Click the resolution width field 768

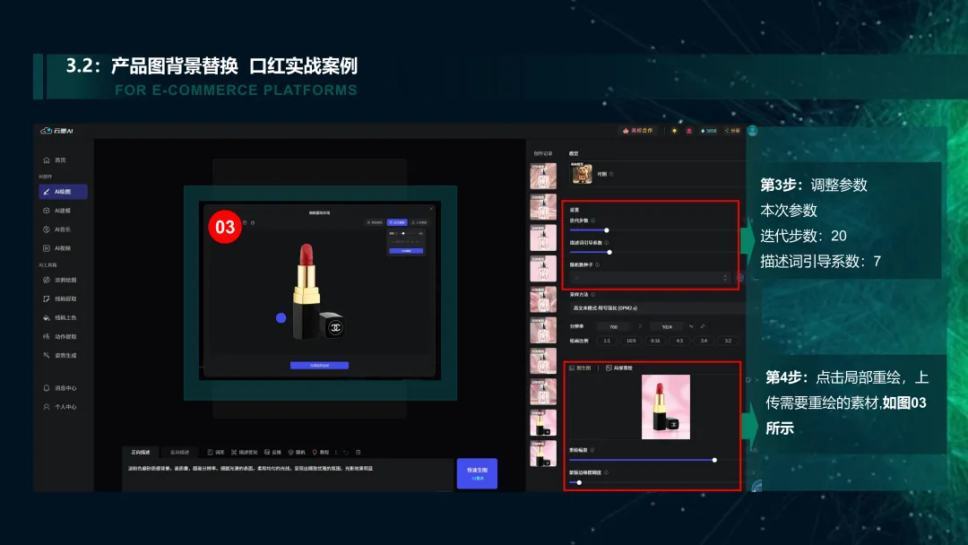614,326
